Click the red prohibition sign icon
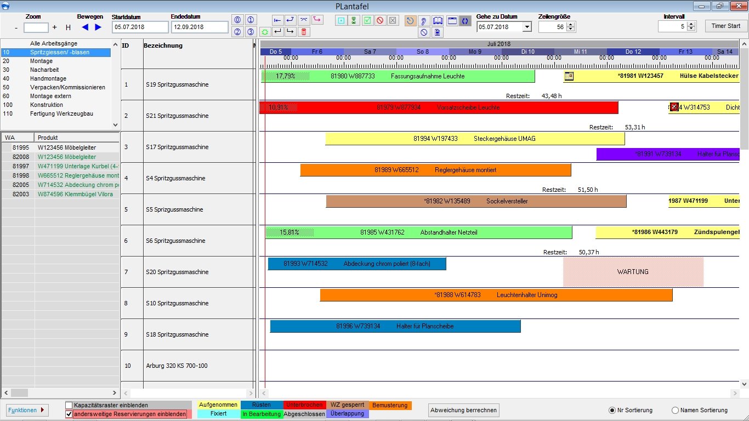 pos(380,20)
